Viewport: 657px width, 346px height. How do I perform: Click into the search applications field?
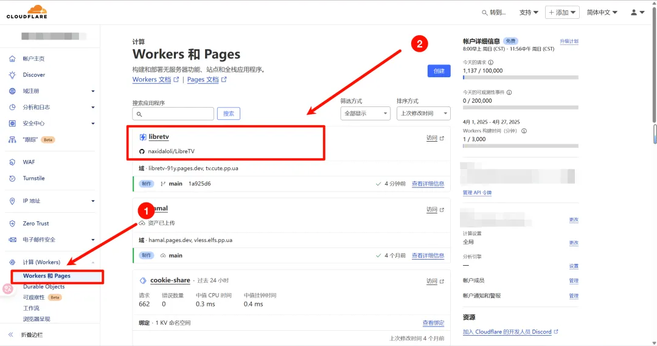(x=173, y=114)
